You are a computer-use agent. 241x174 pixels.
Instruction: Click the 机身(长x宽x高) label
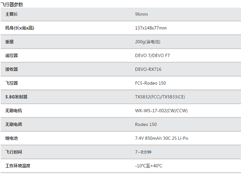point(20,28)
